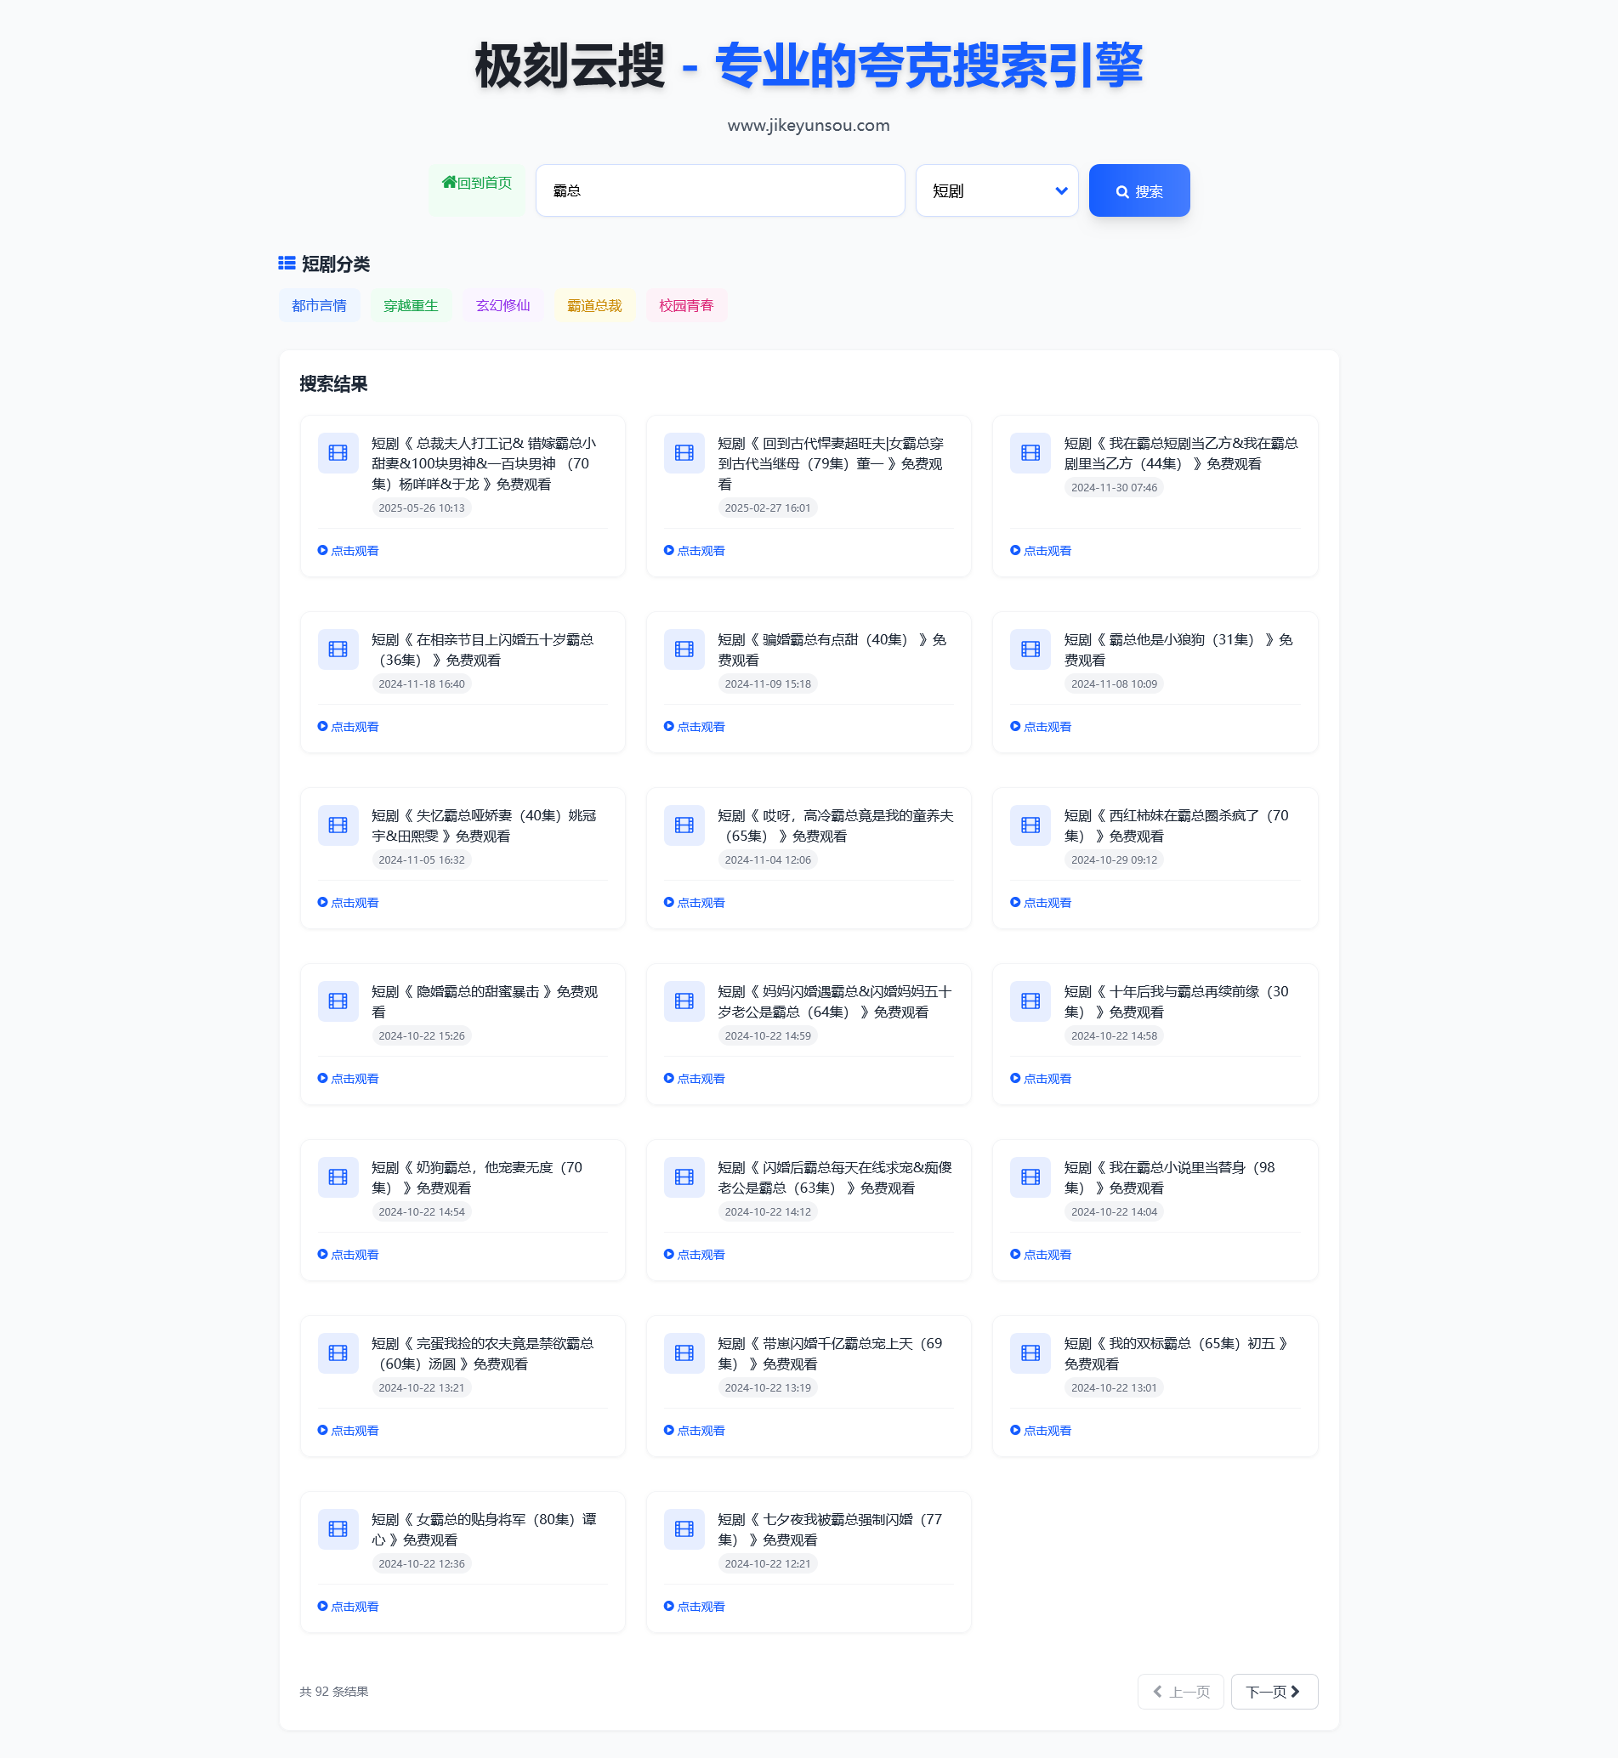Click film icon of 七夕夜我被霸总强制闪婚 result
This screenshot has height=1758, width=1618.
[x=684, y=1528]
